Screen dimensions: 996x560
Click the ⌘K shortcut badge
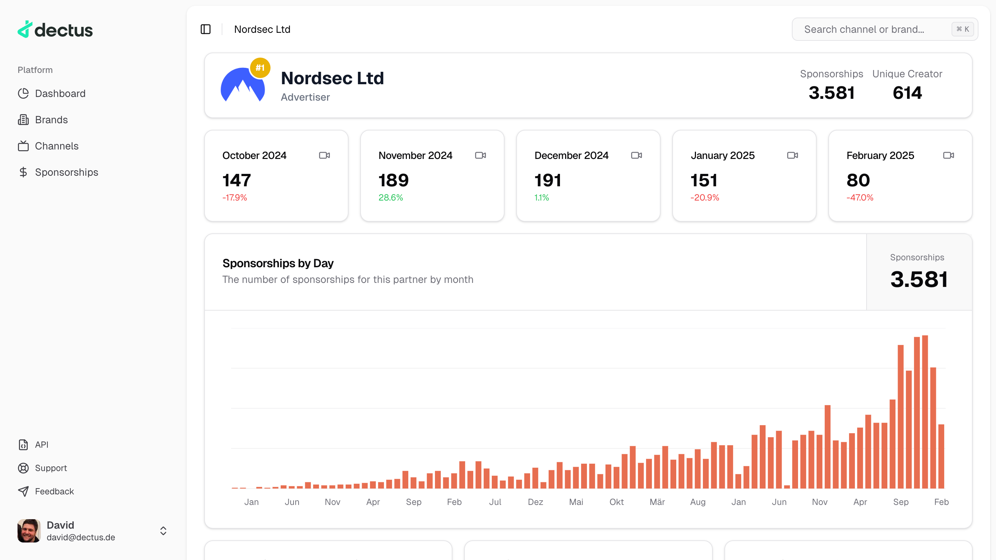tap(962, 30)
